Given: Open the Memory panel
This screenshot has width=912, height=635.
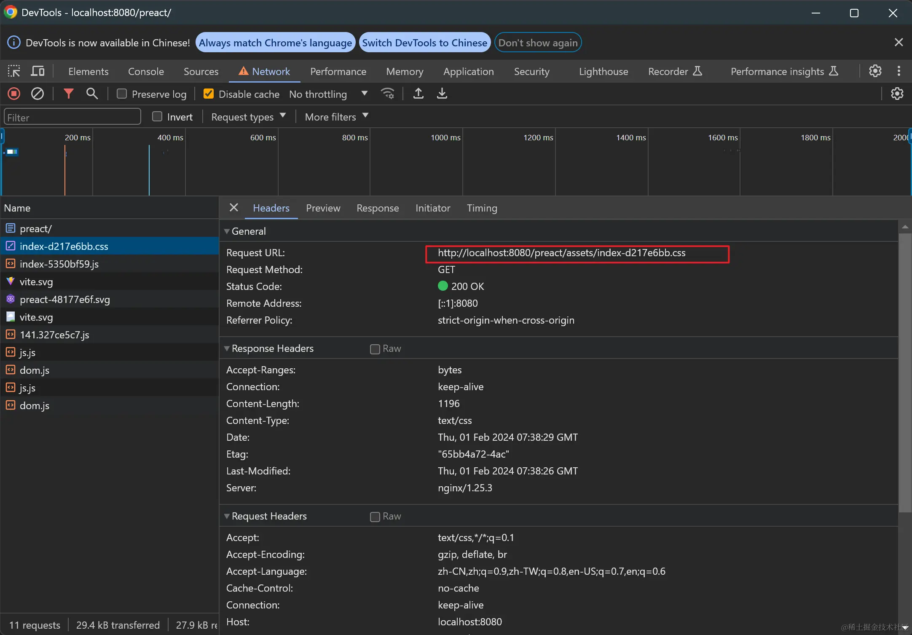Looking at the screenshot, I should pos(405,71).
